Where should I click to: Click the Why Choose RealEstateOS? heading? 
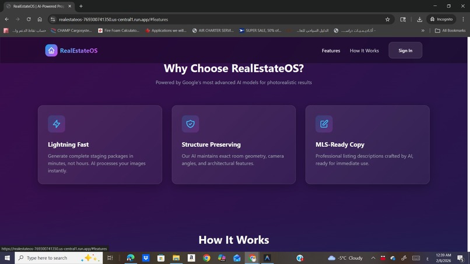(234, 68)
